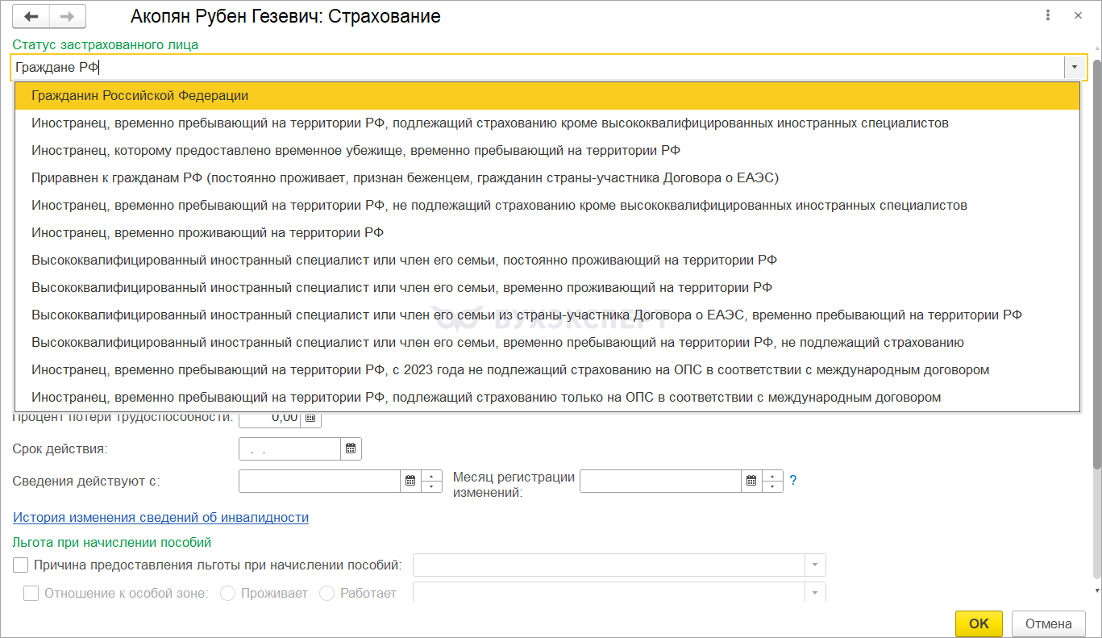Collapse the Статус застрахованного лица dropdown arrow
The image size is (1102, 638).
[x=1075, y=67]
